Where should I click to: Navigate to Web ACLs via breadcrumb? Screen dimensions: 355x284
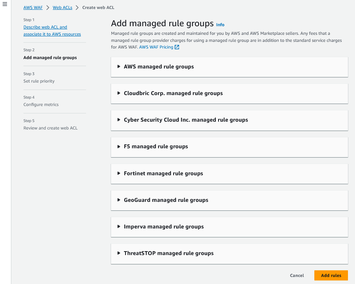(x=62, y=7)
